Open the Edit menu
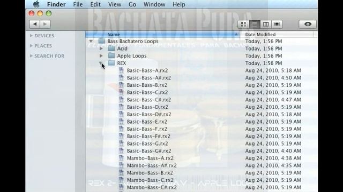The height and width of the screenshot is (192, 343). (95, 4)
